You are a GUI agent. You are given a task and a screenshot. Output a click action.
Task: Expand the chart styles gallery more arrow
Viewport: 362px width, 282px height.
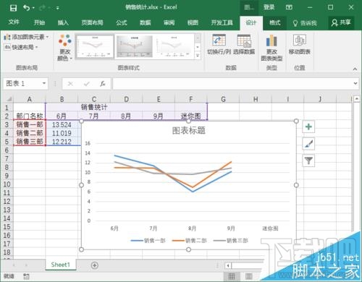198,56
